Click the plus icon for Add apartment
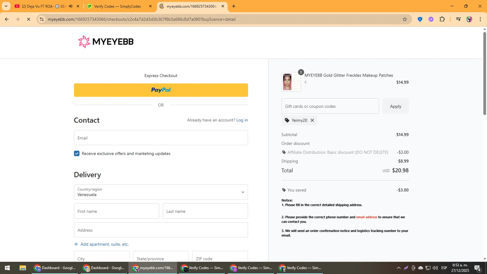 tap(76, 244)
